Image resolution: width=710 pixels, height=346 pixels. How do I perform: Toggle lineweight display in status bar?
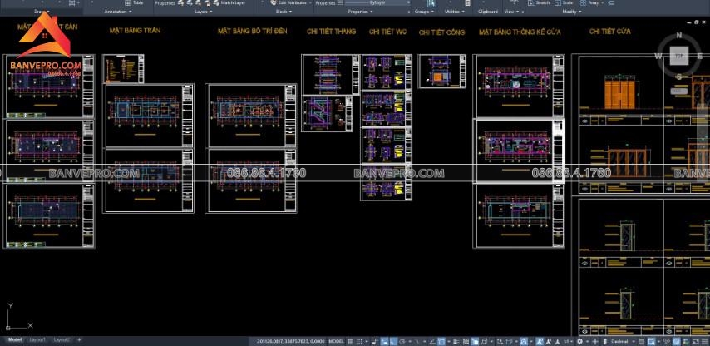point(456,341)
